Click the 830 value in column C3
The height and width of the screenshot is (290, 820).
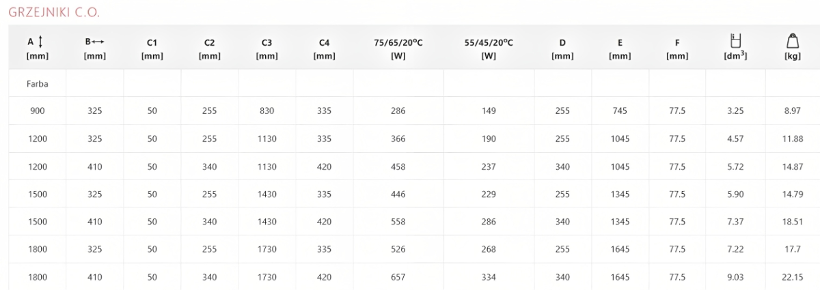(x=266, y=111)
